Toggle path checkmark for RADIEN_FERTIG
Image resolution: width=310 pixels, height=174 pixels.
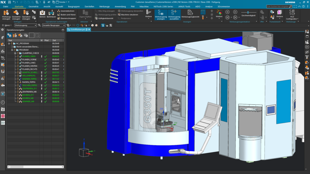pyautogui.click(x=46, y=82)
